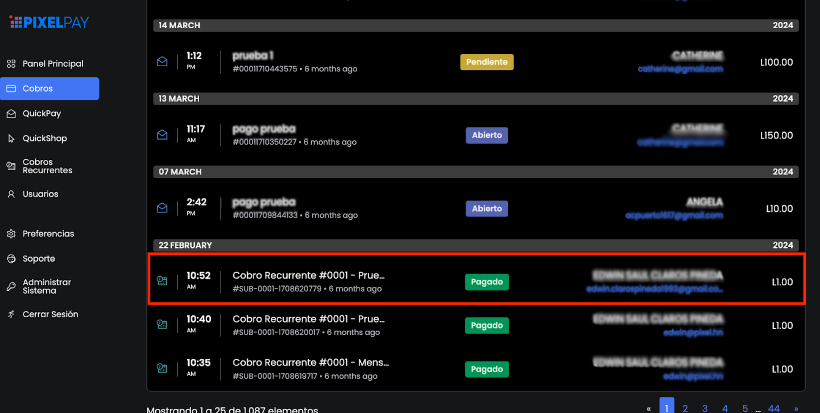Click the Usuarios person icon
The height and width of the screenshot is (413, 820).
tap(11, 194)
